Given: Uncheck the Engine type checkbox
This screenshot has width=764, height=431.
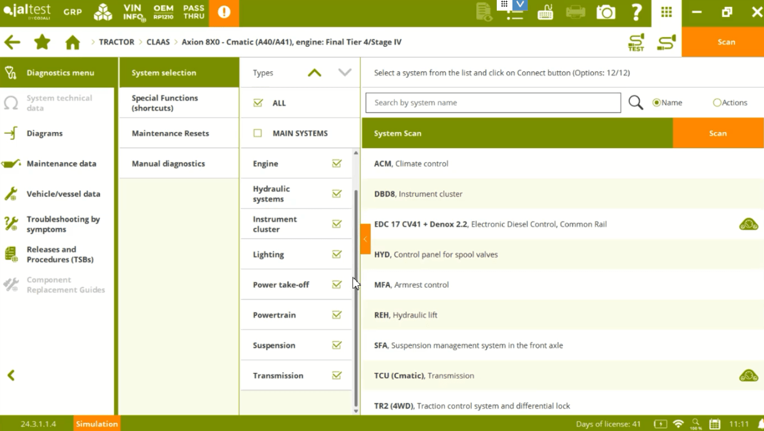Looking at the screenshot, I should point(337,163).
